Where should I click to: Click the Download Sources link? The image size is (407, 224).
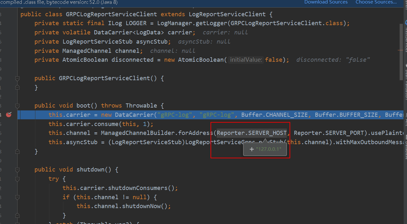326,2
